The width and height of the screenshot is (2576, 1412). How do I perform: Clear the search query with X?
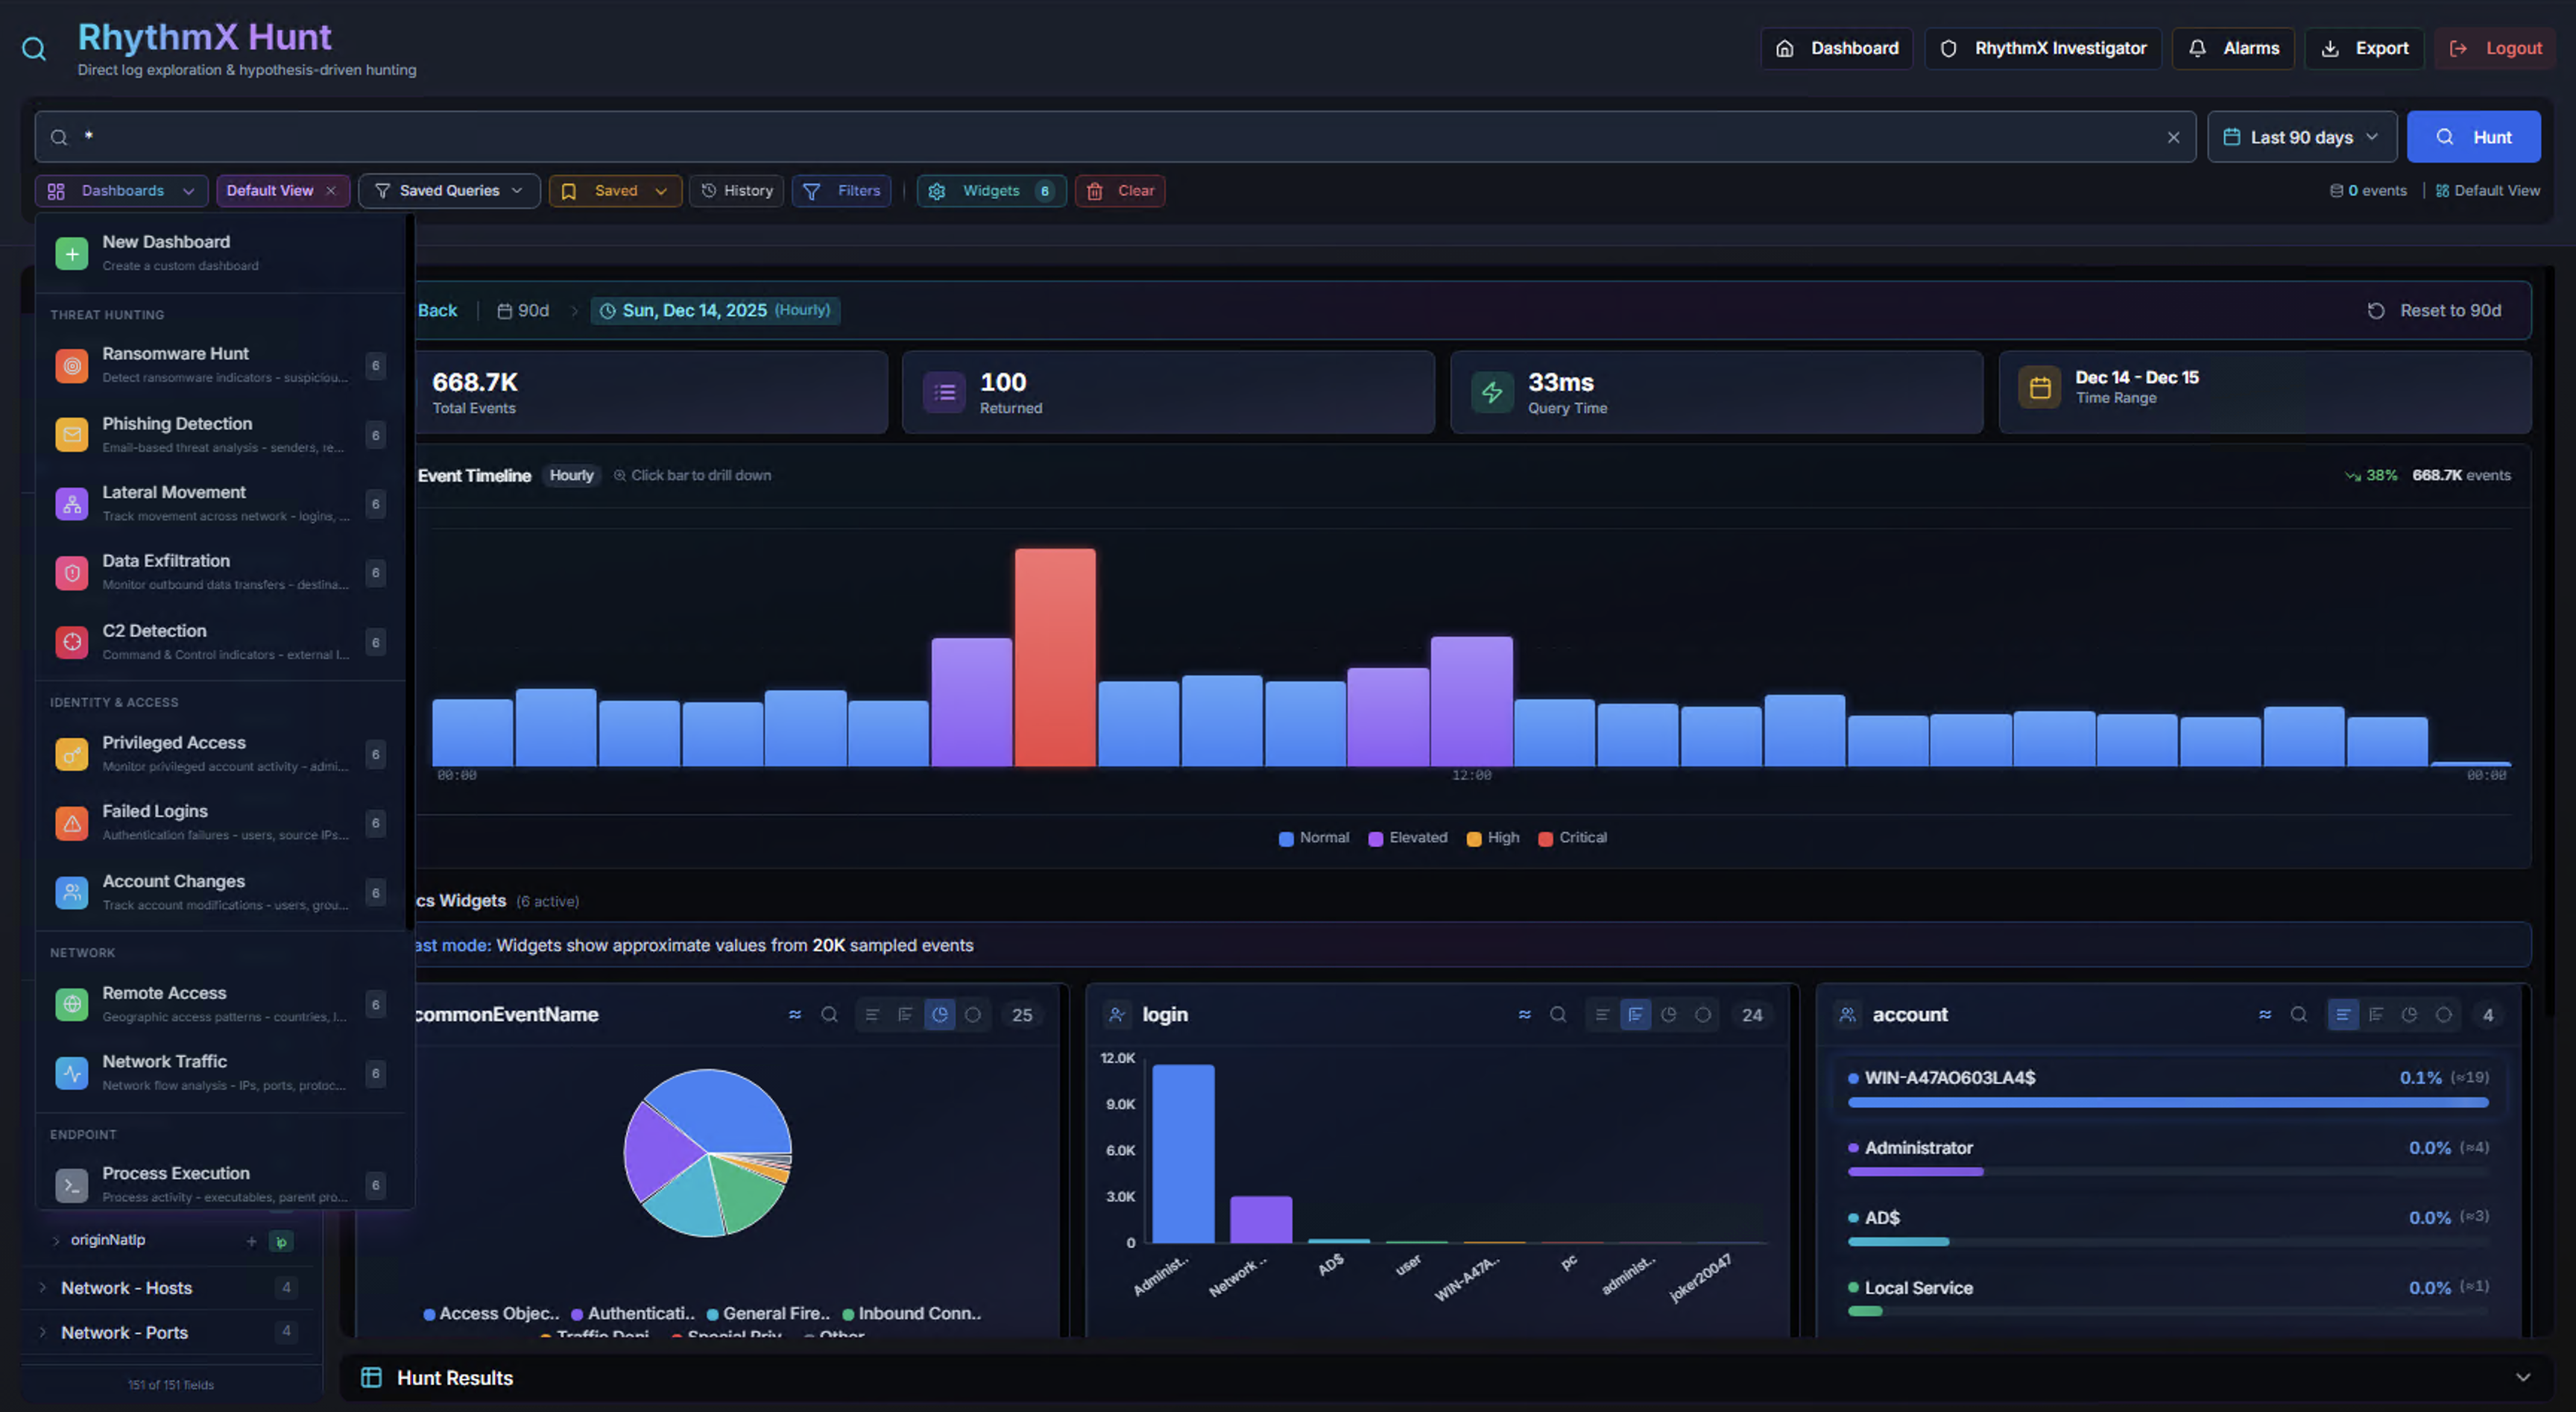pyautogui.click(x=2173, y=138)
